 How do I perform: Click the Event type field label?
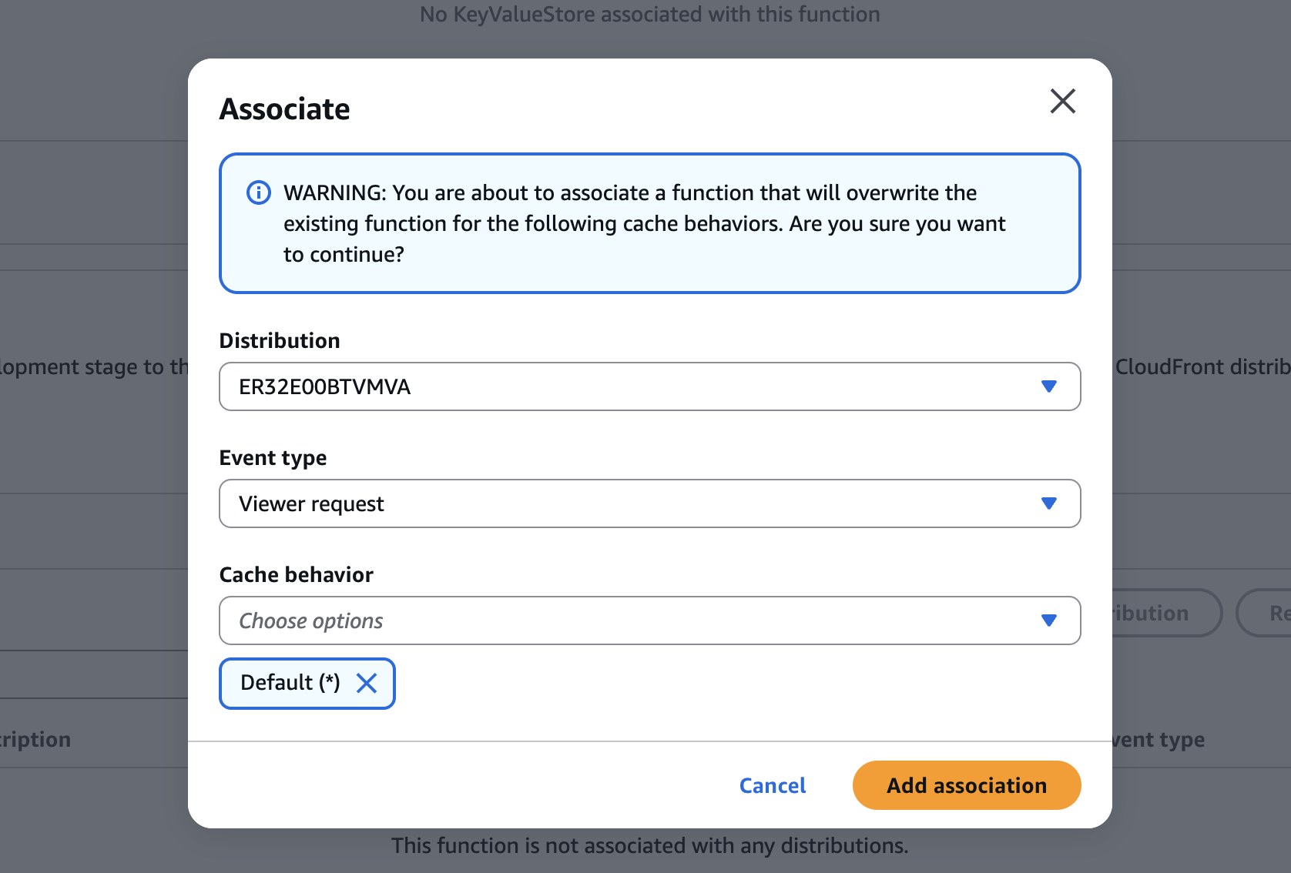click(273, 457)
